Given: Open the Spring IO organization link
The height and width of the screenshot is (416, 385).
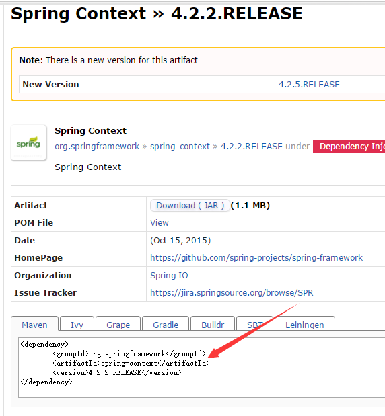Looking at the screenshot, I should [x=169, y=276].
